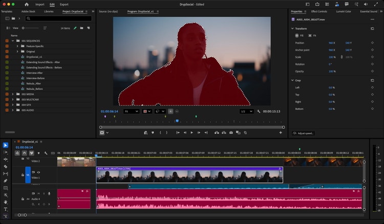Create new bin in Project panel
The height and width of the screenshot is (224, 384).
point(81,28)
